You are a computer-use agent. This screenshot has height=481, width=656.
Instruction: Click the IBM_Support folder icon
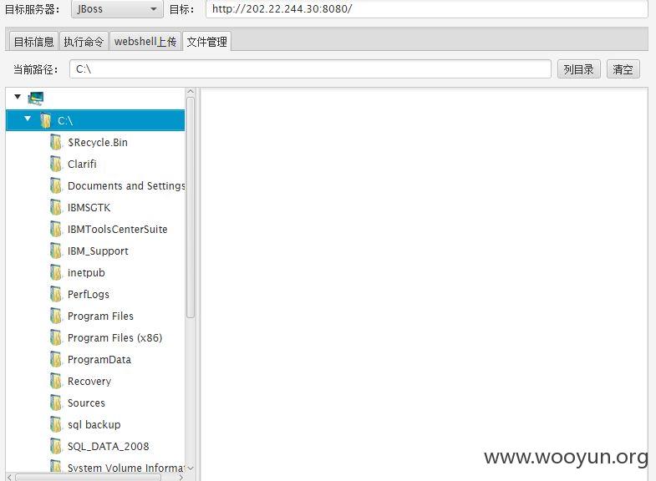(56, 251)
